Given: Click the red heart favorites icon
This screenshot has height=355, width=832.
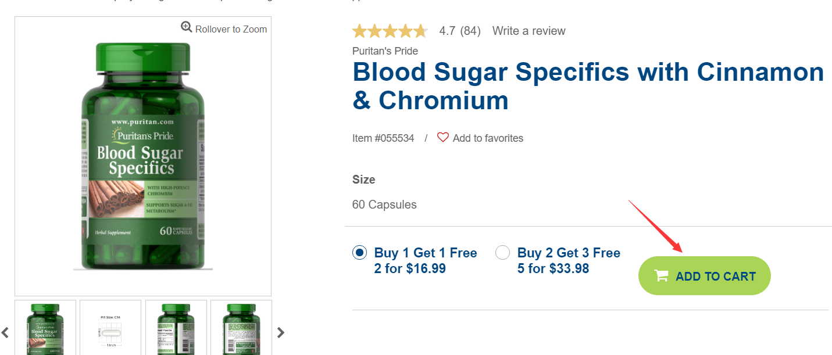Looking at the screenshot, I should click(443, 138).
